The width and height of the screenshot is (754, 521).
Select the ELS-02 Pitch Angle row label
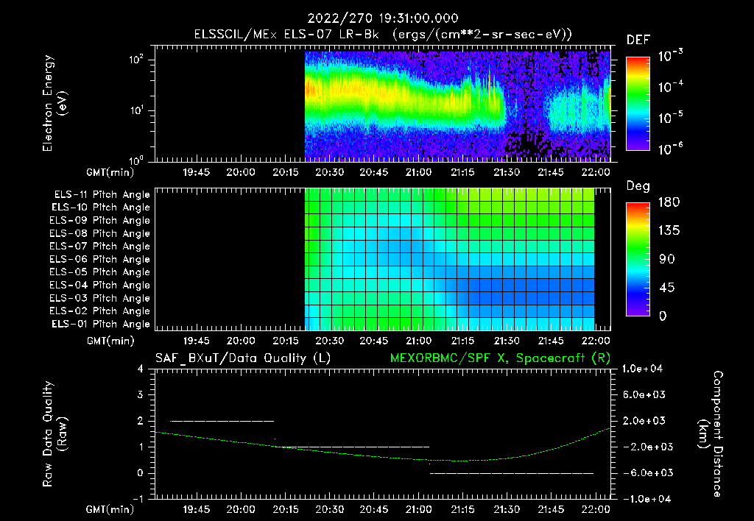pos(100,311)
